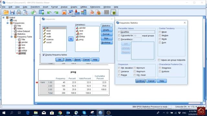
Task: Open Print Preview from toolbar
Action: point(25,13)
